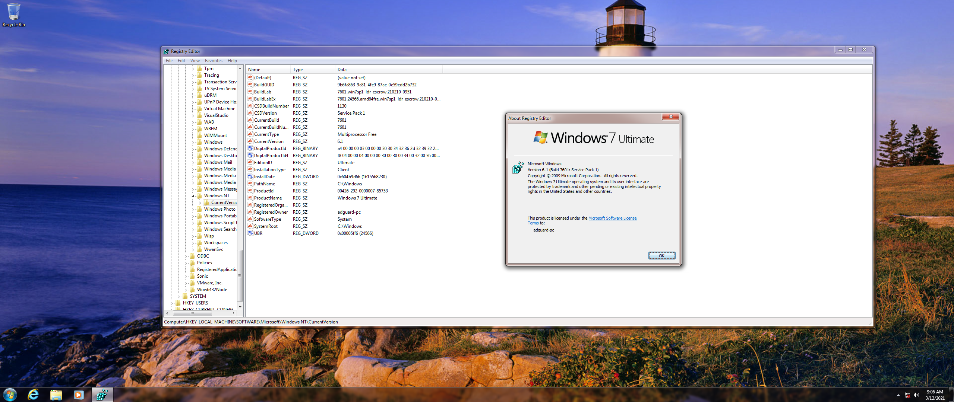Open the Favorites menu
Image resolution: width=954 pixels, height=402 pixels.
coord(214,61)
